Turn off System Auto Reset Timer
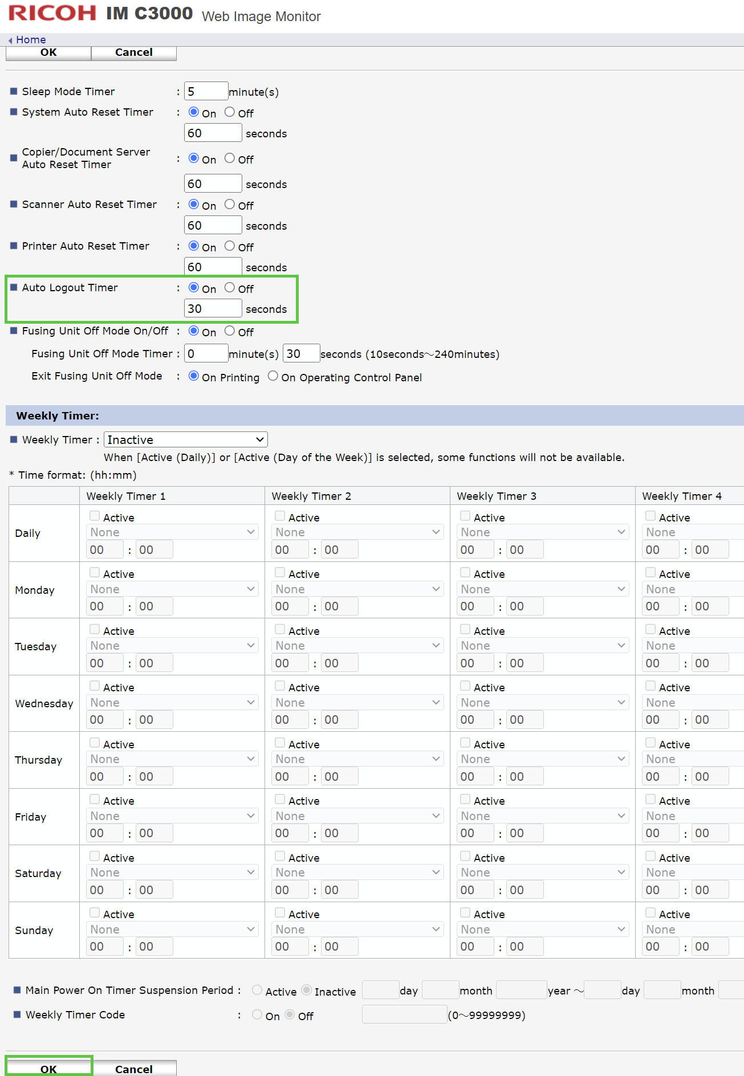Viewport: 744px width, 1076px height. pyautogui.click(x=230, y=112)
